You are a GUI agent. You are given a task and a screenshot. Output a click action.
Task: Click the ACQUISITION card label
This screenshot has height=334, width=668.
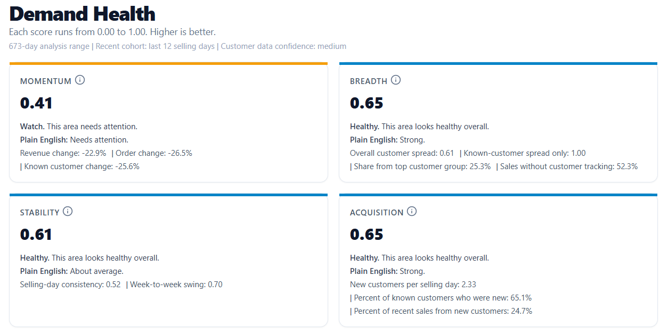(376, 213)
